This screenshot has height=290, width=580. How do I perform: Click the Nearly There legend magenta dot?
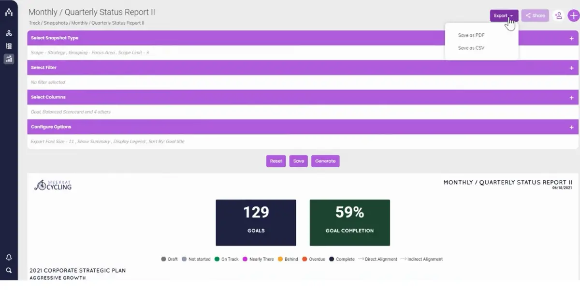pos(245,259)
